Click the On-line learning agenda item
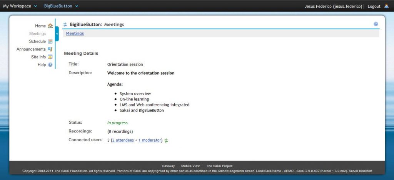Screen dimensions: 394x180 [x=134, y=99]
